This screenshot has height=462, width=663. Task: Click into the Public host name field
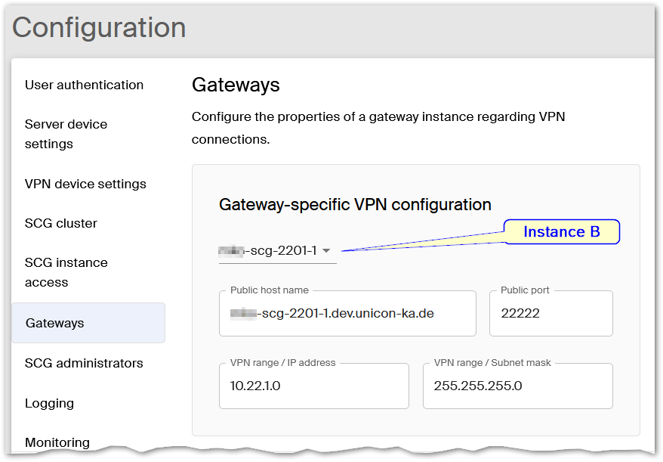(347, 313)
